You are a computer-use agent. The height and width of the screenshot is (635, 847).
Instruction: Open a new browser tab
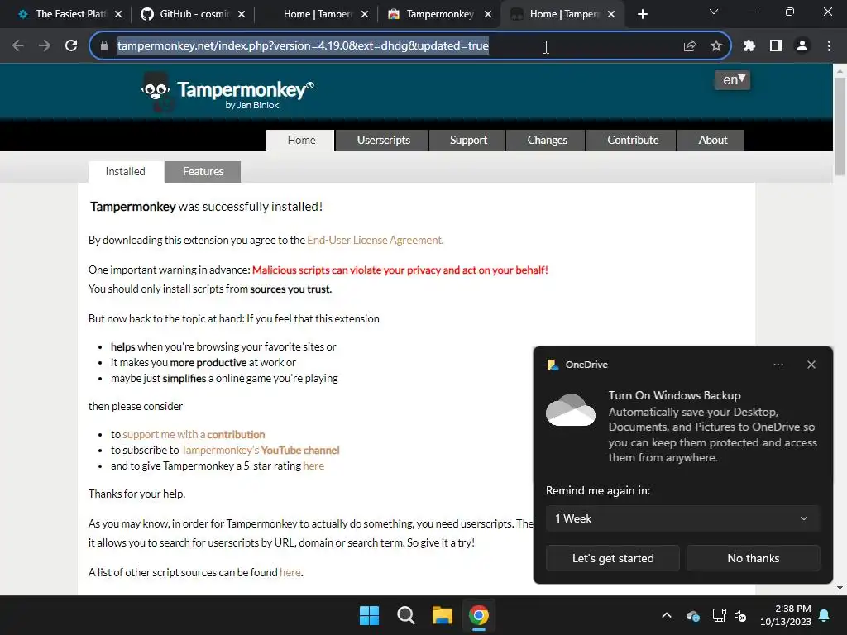[642, 15]
